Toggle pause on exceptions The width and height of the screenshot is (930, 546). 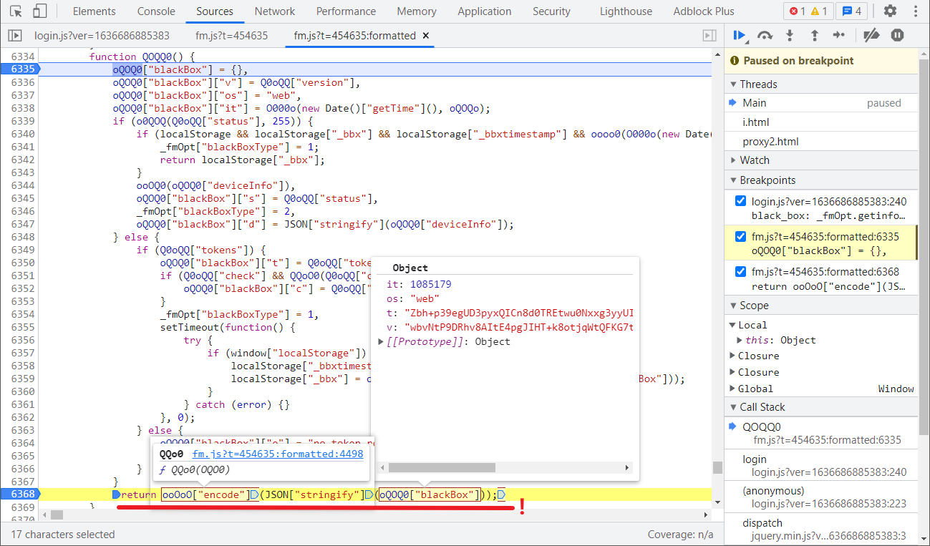pos(897,35)
